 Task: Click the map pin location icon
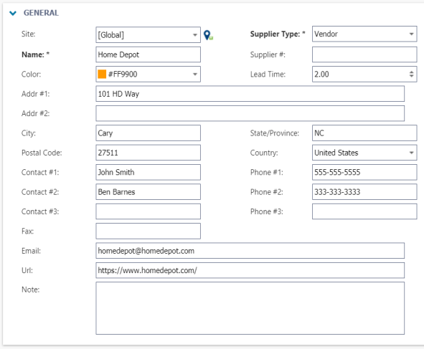click(208, 35)
